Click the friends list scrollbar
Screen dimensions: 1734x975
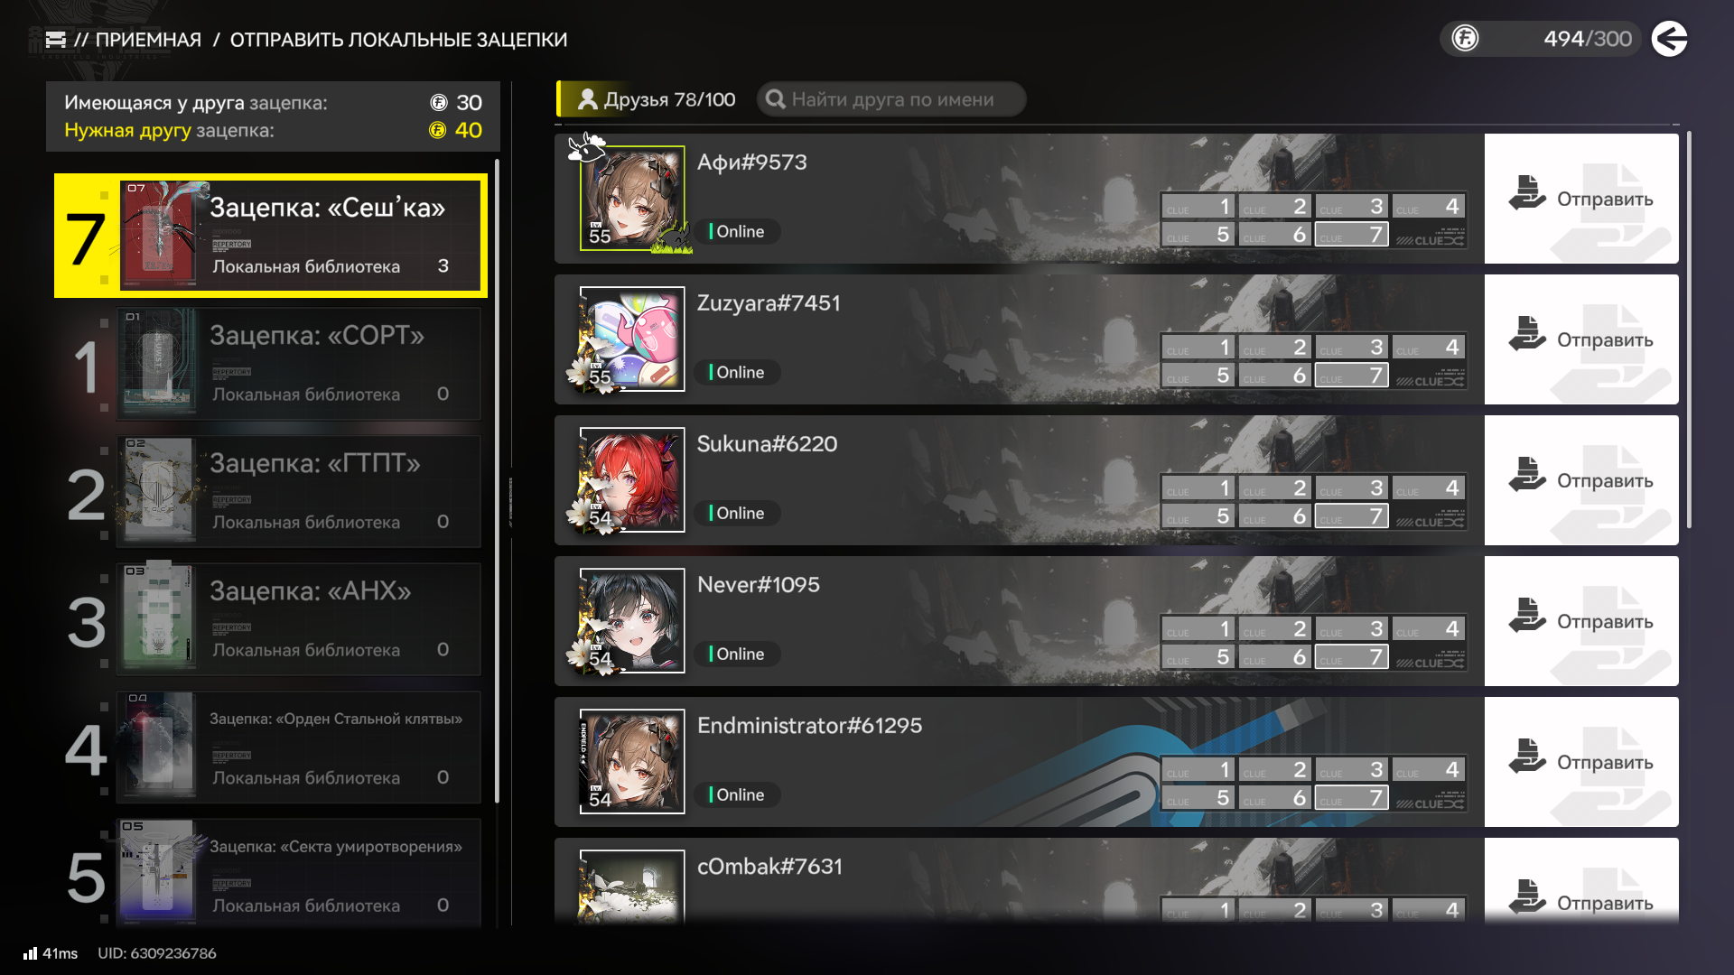(1688, 330)
